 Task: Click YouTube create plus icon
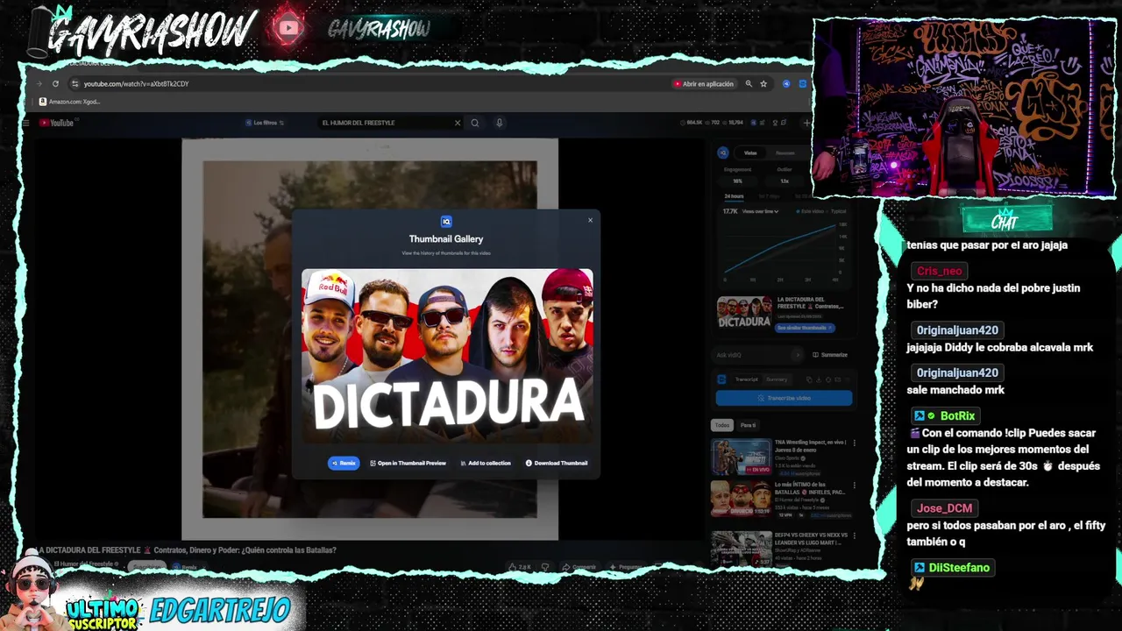806,123
